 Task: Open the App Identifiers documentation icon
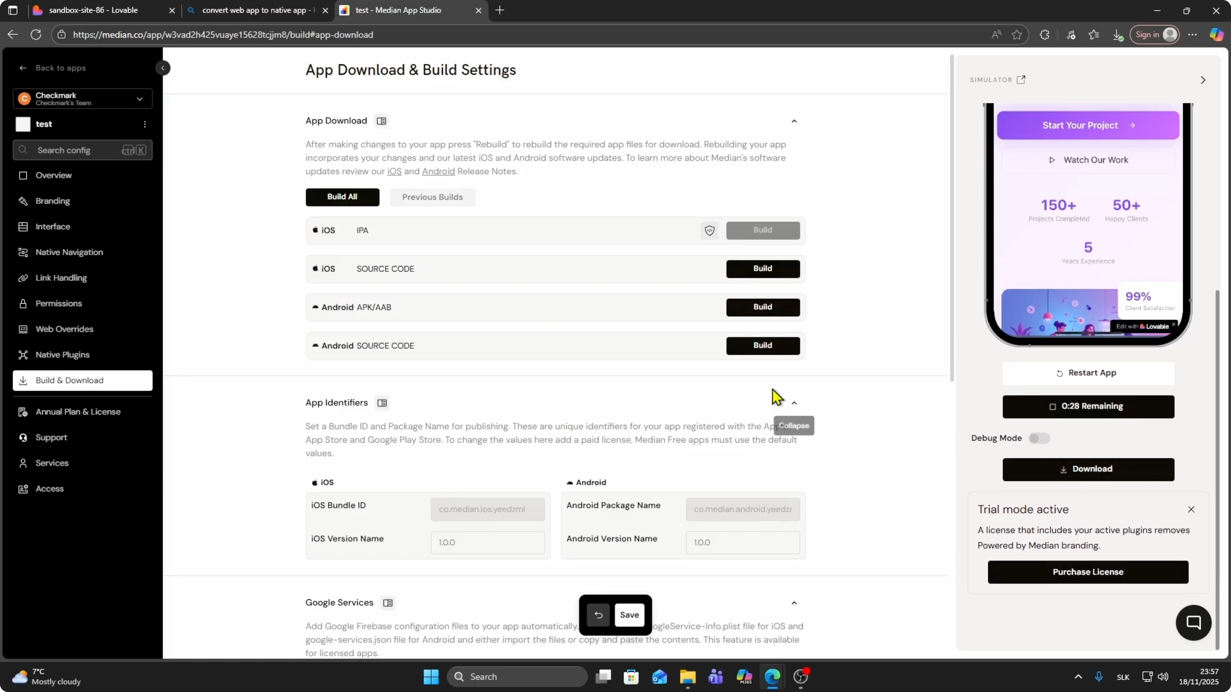coord(382,403)
